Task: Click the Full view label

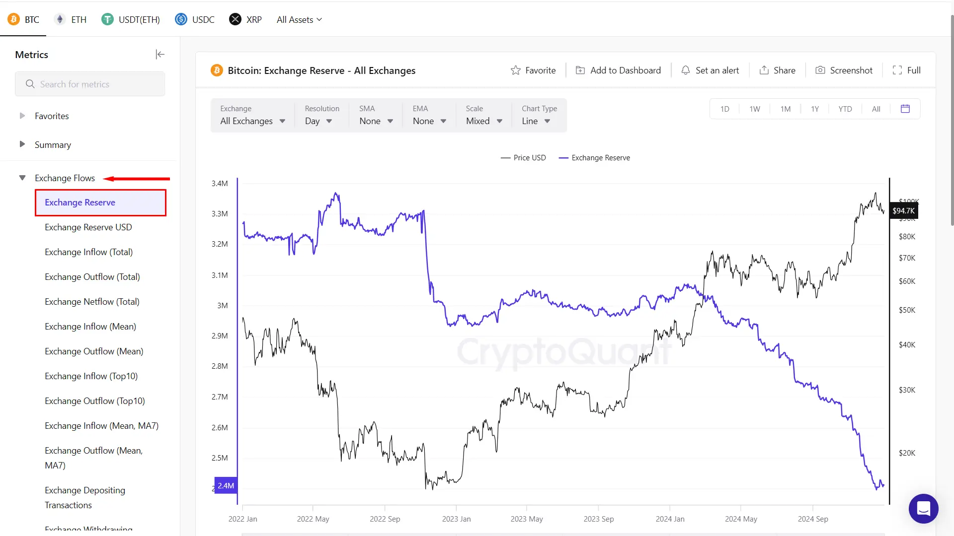Action: pyautogui.click(x=914, y=70)
